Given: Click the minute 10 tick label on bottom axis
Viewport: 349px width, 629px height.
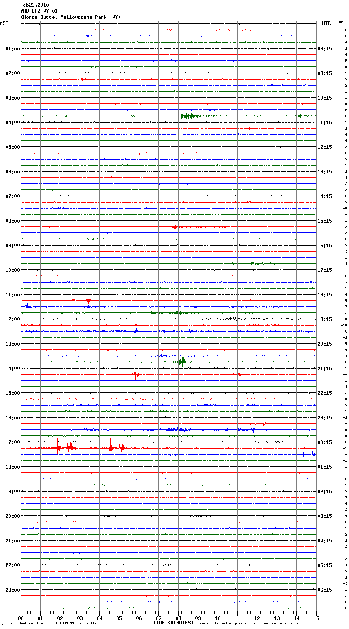Looking at the screenshot, I should (218, 618).
